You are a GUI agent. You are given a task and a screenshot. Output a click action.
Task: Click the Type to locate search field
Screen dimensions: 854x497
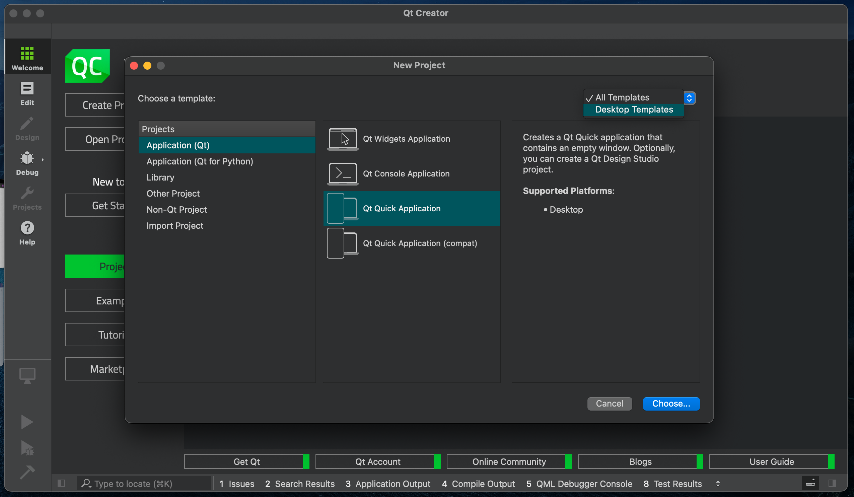coord(144,484)
